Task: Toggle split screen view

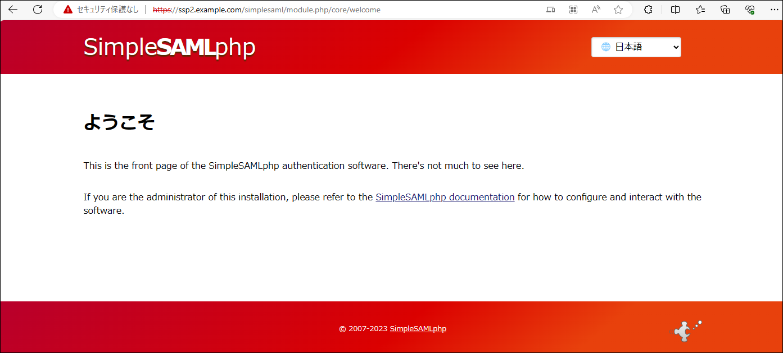Action: point(675,10)
